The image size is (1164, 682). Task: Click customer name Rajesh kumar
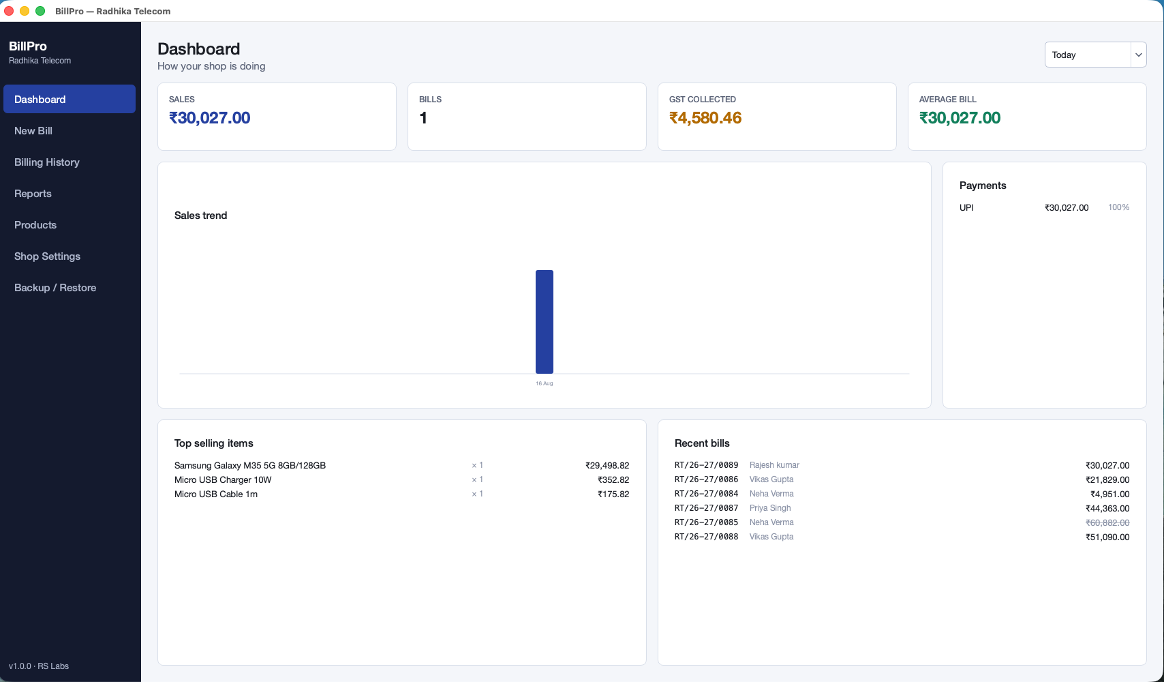tap(774, 465)
